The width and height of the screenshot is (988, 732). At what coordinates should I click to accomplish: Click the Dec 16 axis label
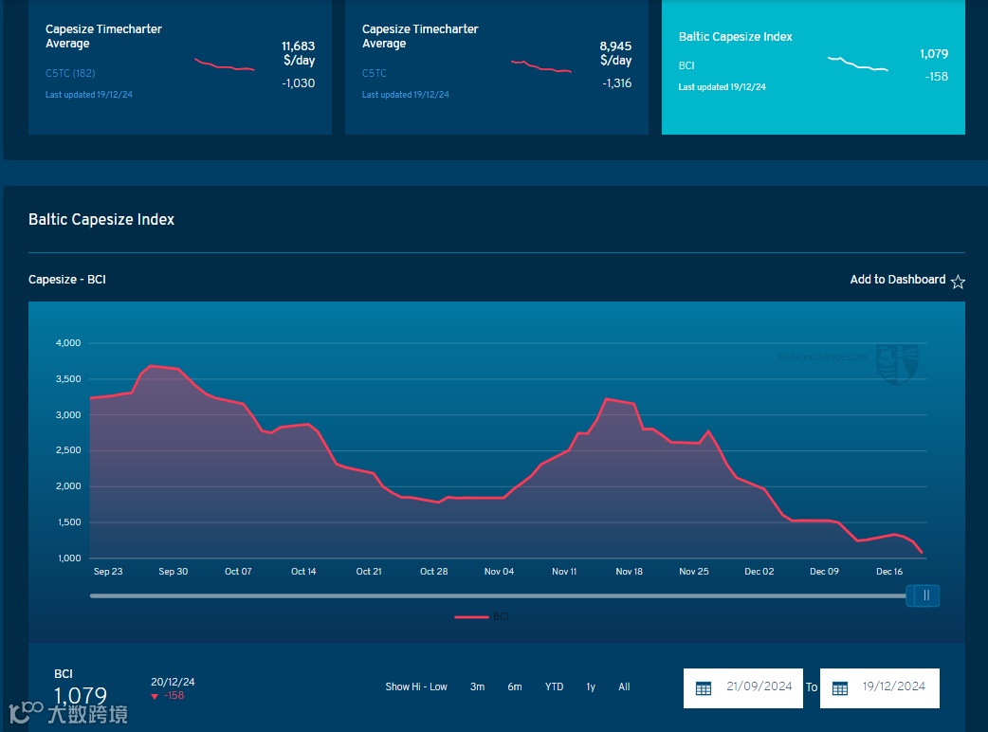(x=889, y=572)
